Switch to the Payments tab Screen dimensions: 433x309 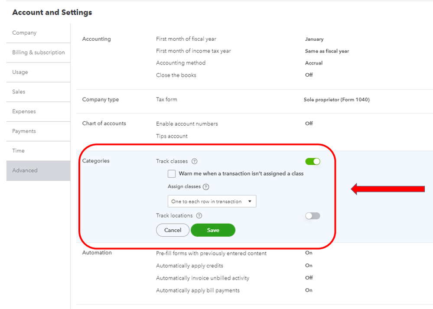(24, 131)
